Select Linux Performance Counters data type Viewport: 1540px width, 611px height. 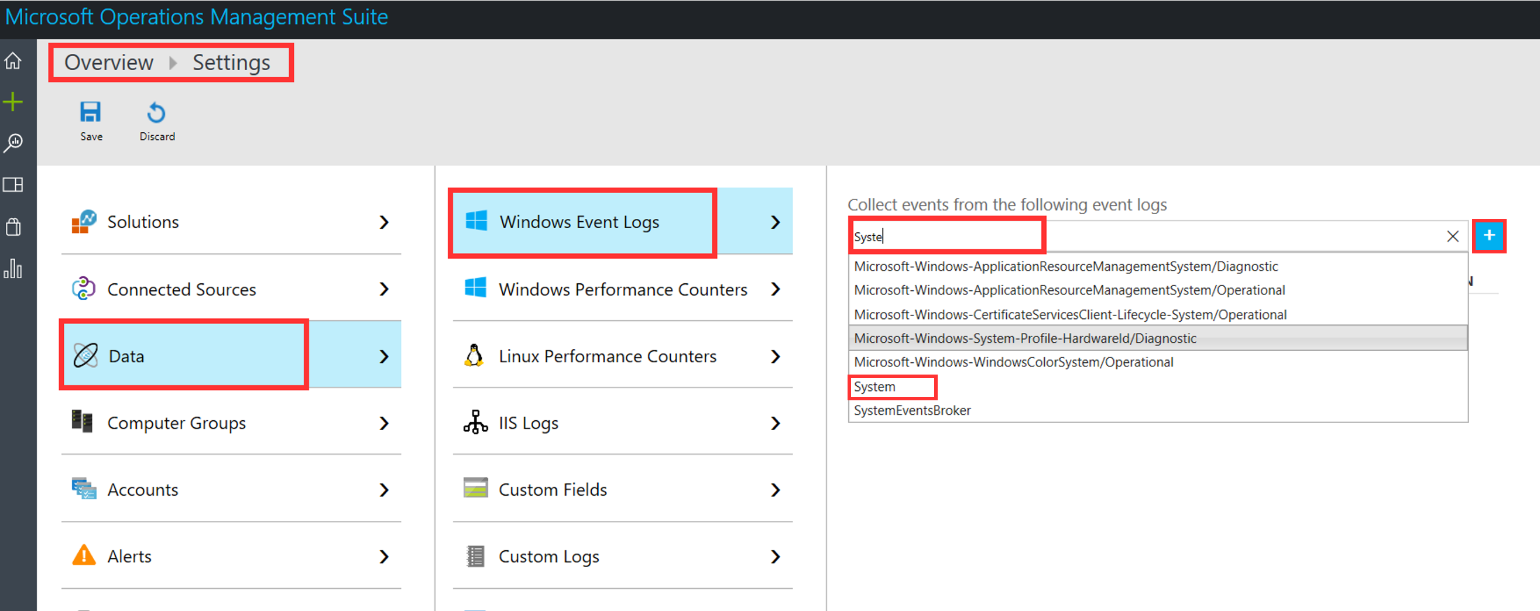622,356
